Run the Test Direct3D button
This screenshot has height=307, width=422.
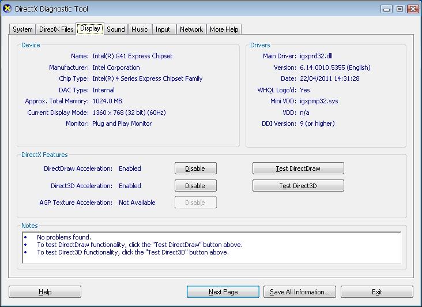[298, 186]
